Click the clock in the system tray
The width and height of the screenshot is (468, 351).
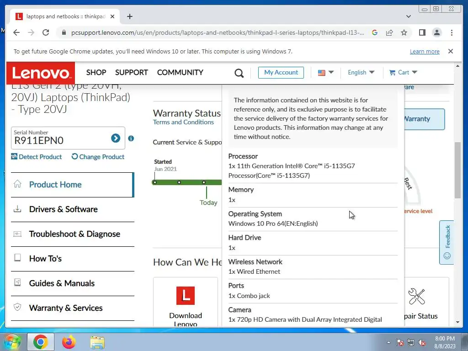click(x=445, y=342)
